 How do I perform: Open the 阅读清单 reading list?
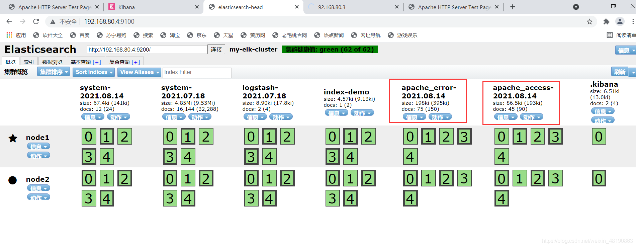point(621,35)
